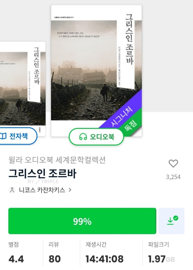The height and width of the screenshot is (270, 193).
Task: Resume playback via 99% progress button
Action: [x=82, y=221]
